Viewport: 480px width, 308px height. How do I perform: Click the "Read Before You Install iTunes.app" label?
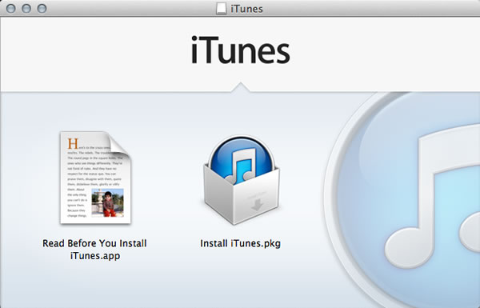(94, 250)
